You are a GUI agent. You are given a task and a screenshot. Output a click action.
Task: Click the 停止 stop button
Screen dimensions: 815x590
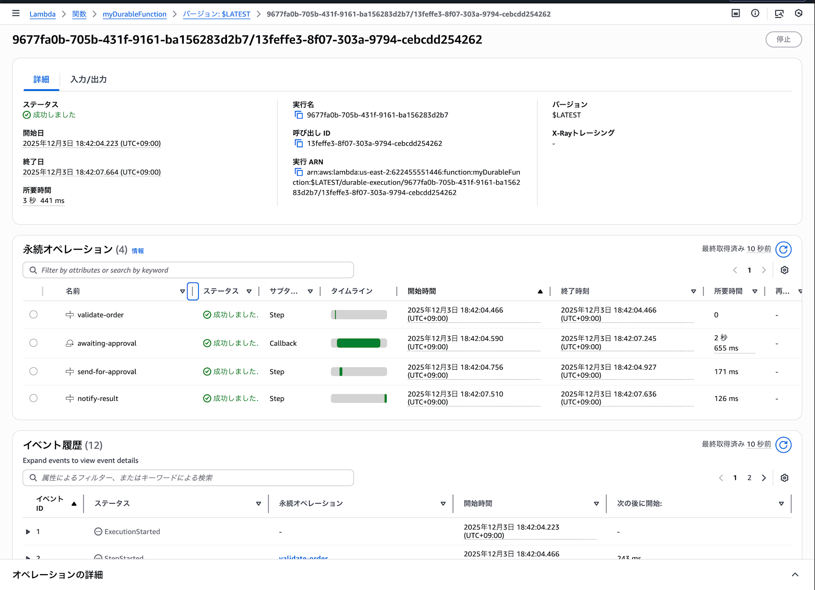click(x=783, y=40)
